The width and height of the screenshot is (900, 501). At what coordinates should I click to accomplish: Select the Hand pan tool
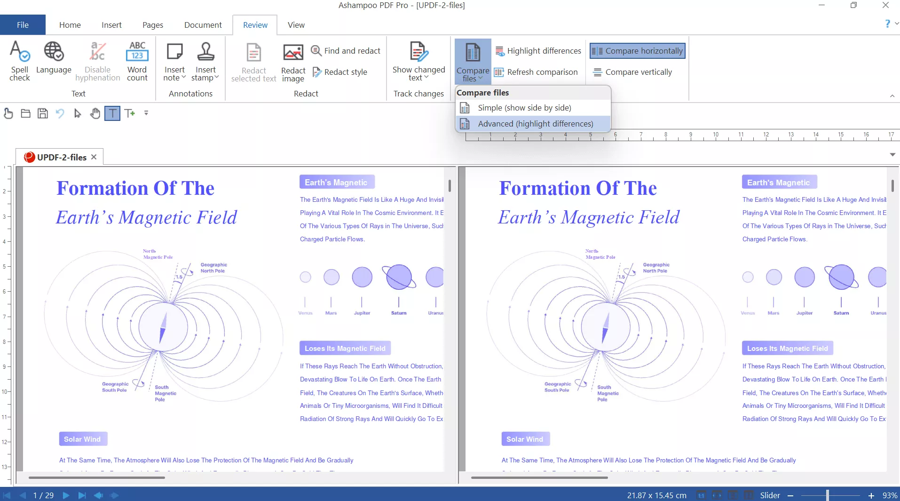(x=95, y=113)
